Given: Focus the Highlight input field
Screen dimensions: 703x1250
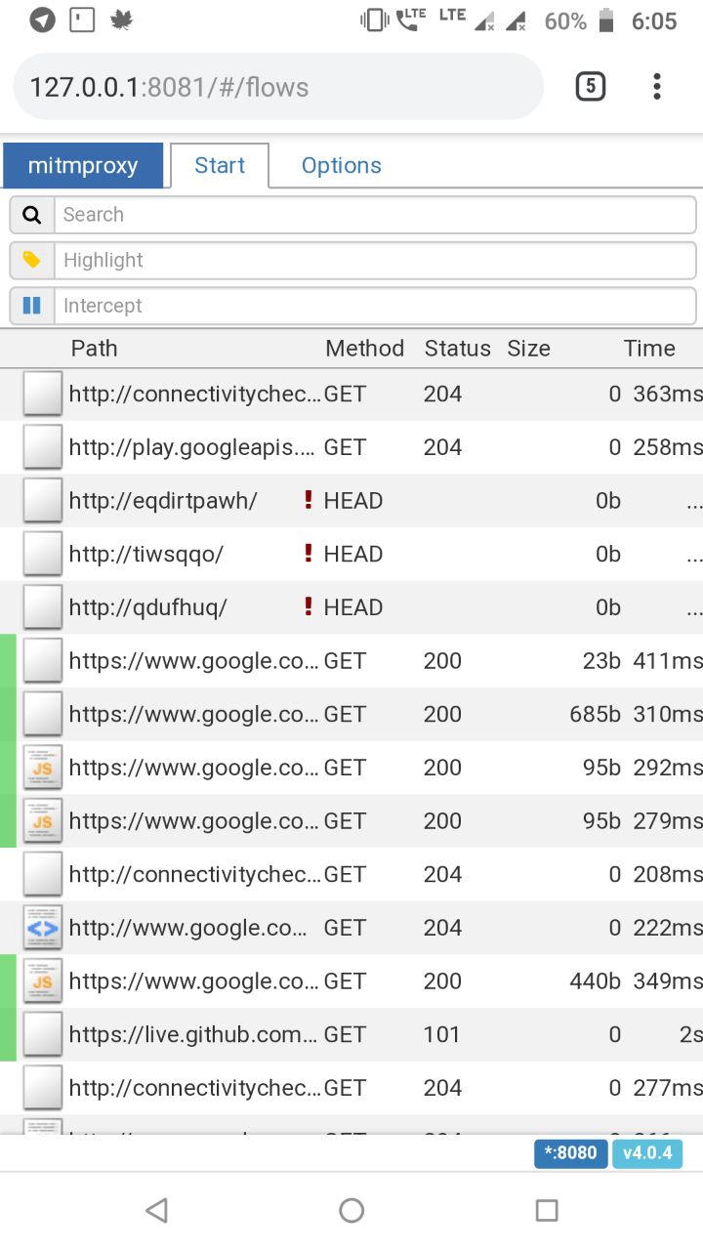Looking at the screenshot, I should point(375,261).
